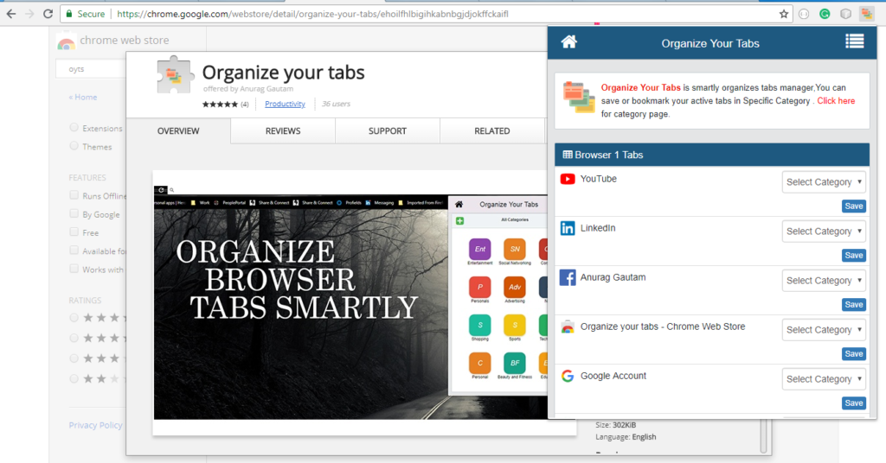Bookmark this page with the star icon
The width and height of the screenshot is (886, 463).
pyautogui.click(x=784, y=14)
